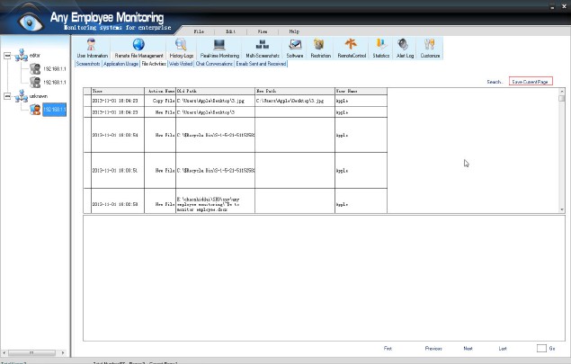Select the Copy File action cell
This screenshot has height=364, width=571.
click(x=160, y=101)
